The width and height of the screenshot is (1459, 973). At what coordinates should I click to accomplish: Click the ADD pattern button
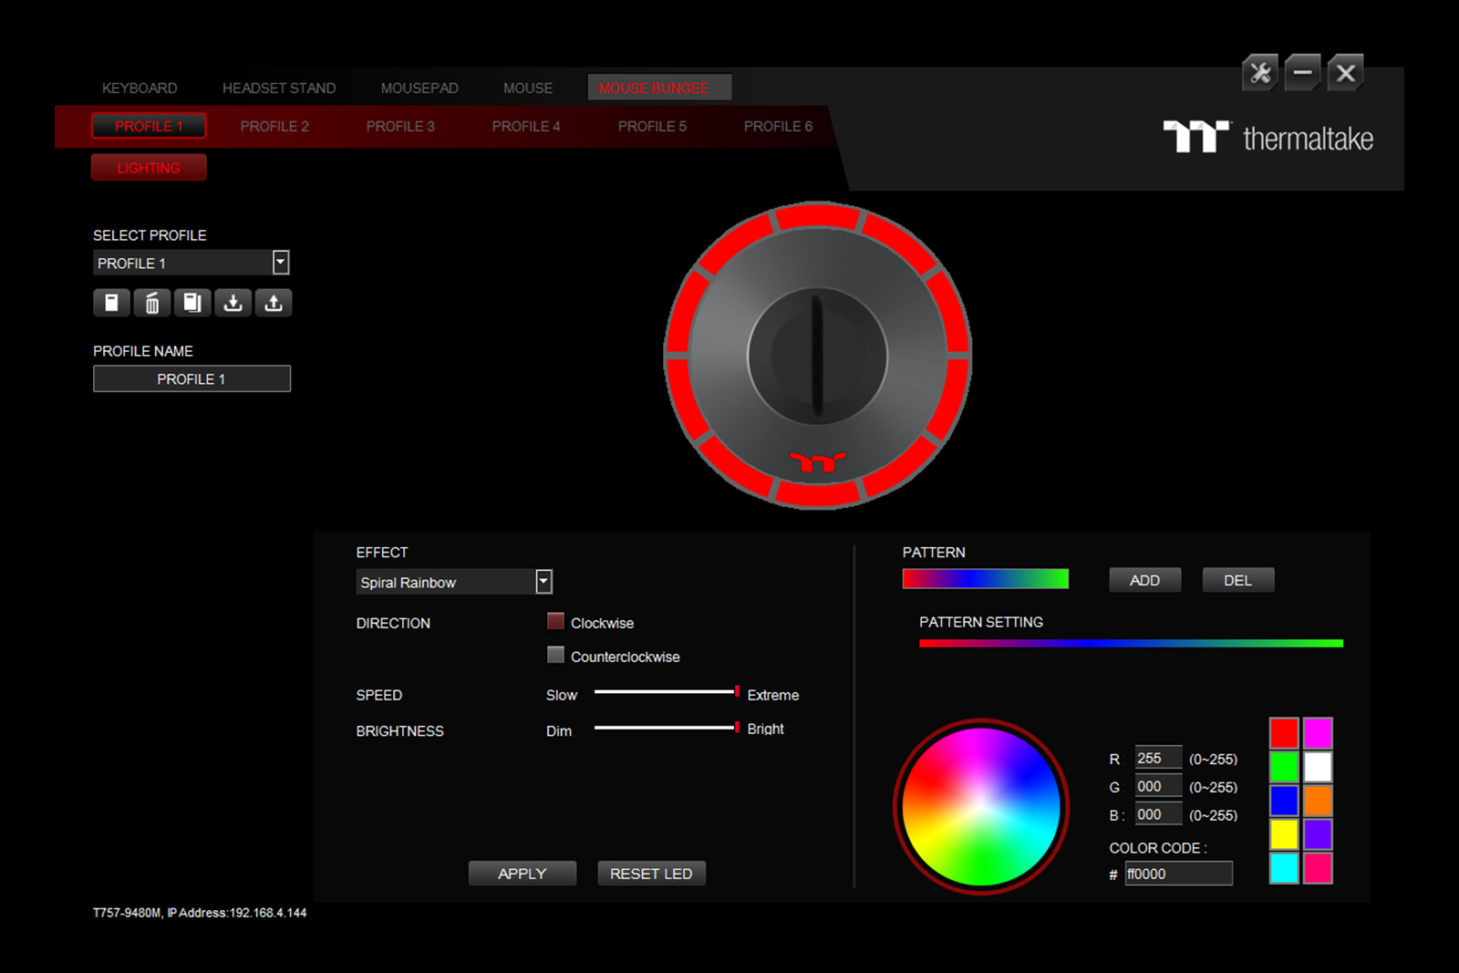(1144, 581)
